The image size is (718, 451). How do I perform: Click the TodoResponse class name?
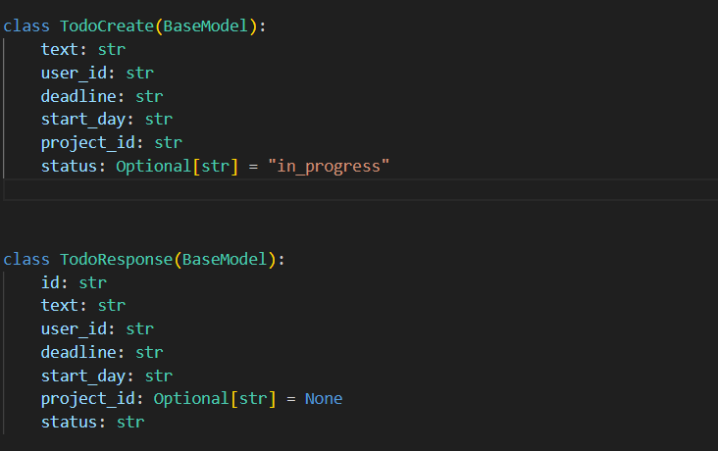click(117, 260)
